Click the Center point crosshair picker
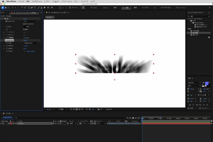This screenshot has width=213, height=142. (x=24, y=51)
